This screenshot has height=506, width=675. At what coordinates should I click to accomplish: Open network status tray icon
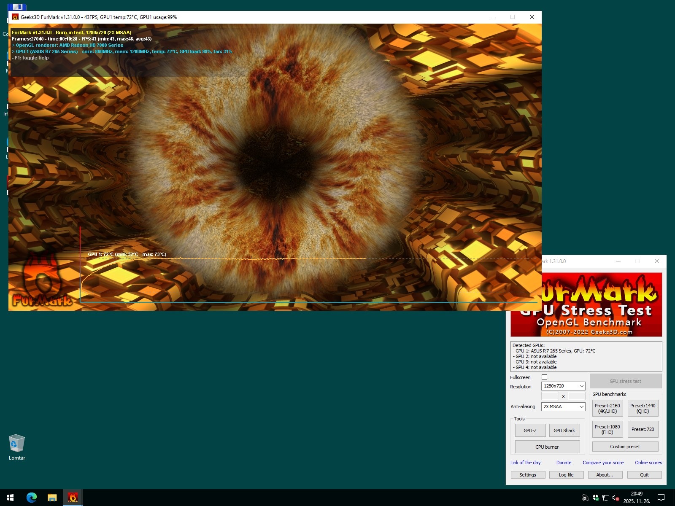pos(606,498)
